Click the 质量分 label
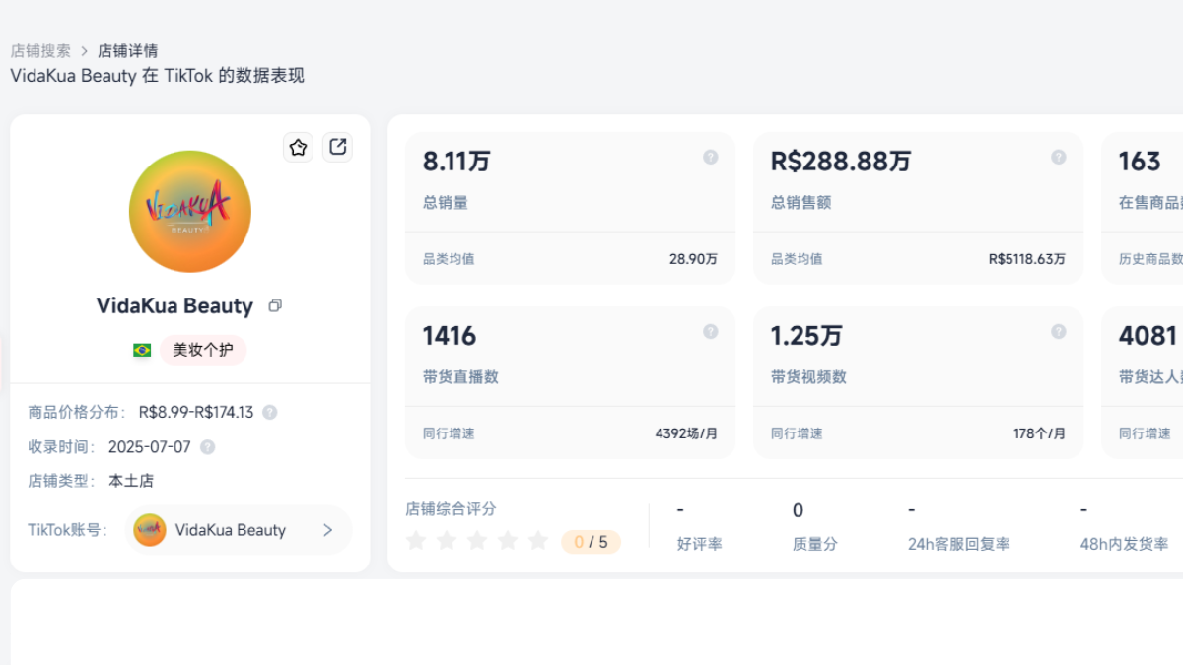Viewport: 1183px width, 665px height. pyautogui.click(x=814, y=544)
